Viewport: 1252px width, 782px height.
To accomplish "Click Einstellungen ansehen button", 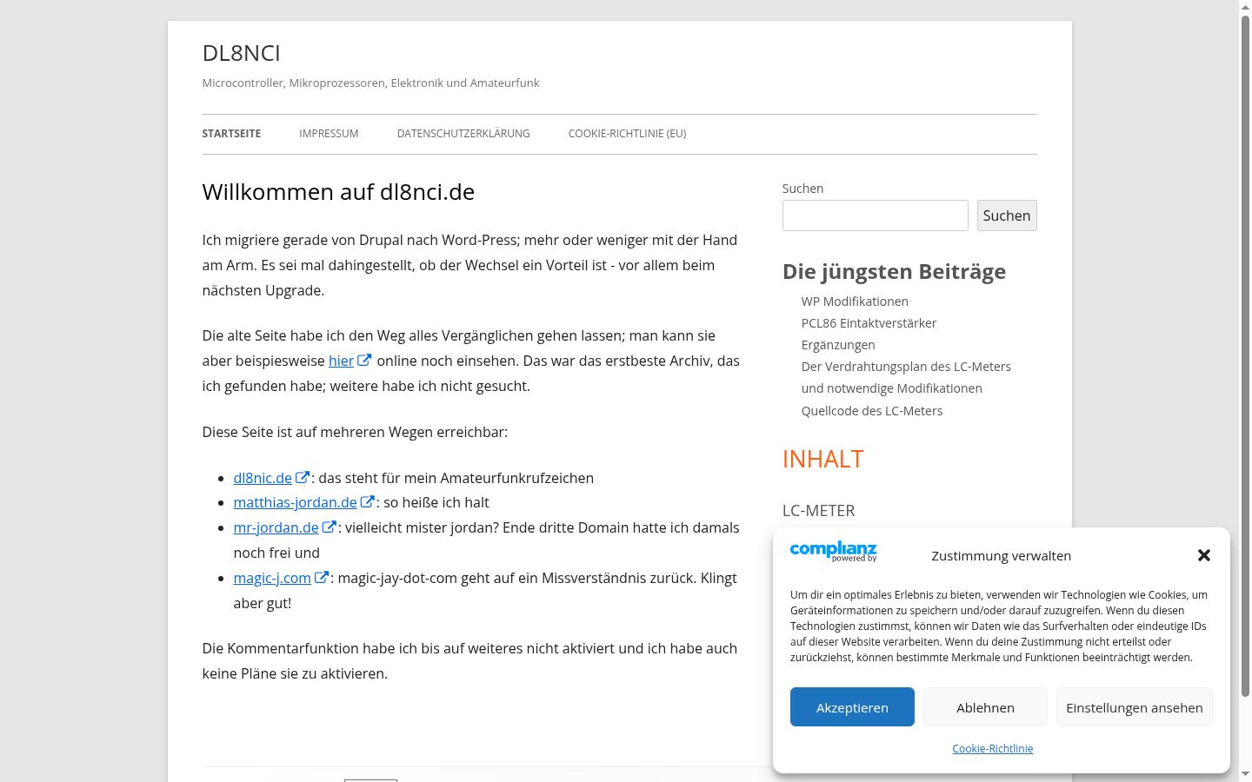I will (x=1135, y=707).
